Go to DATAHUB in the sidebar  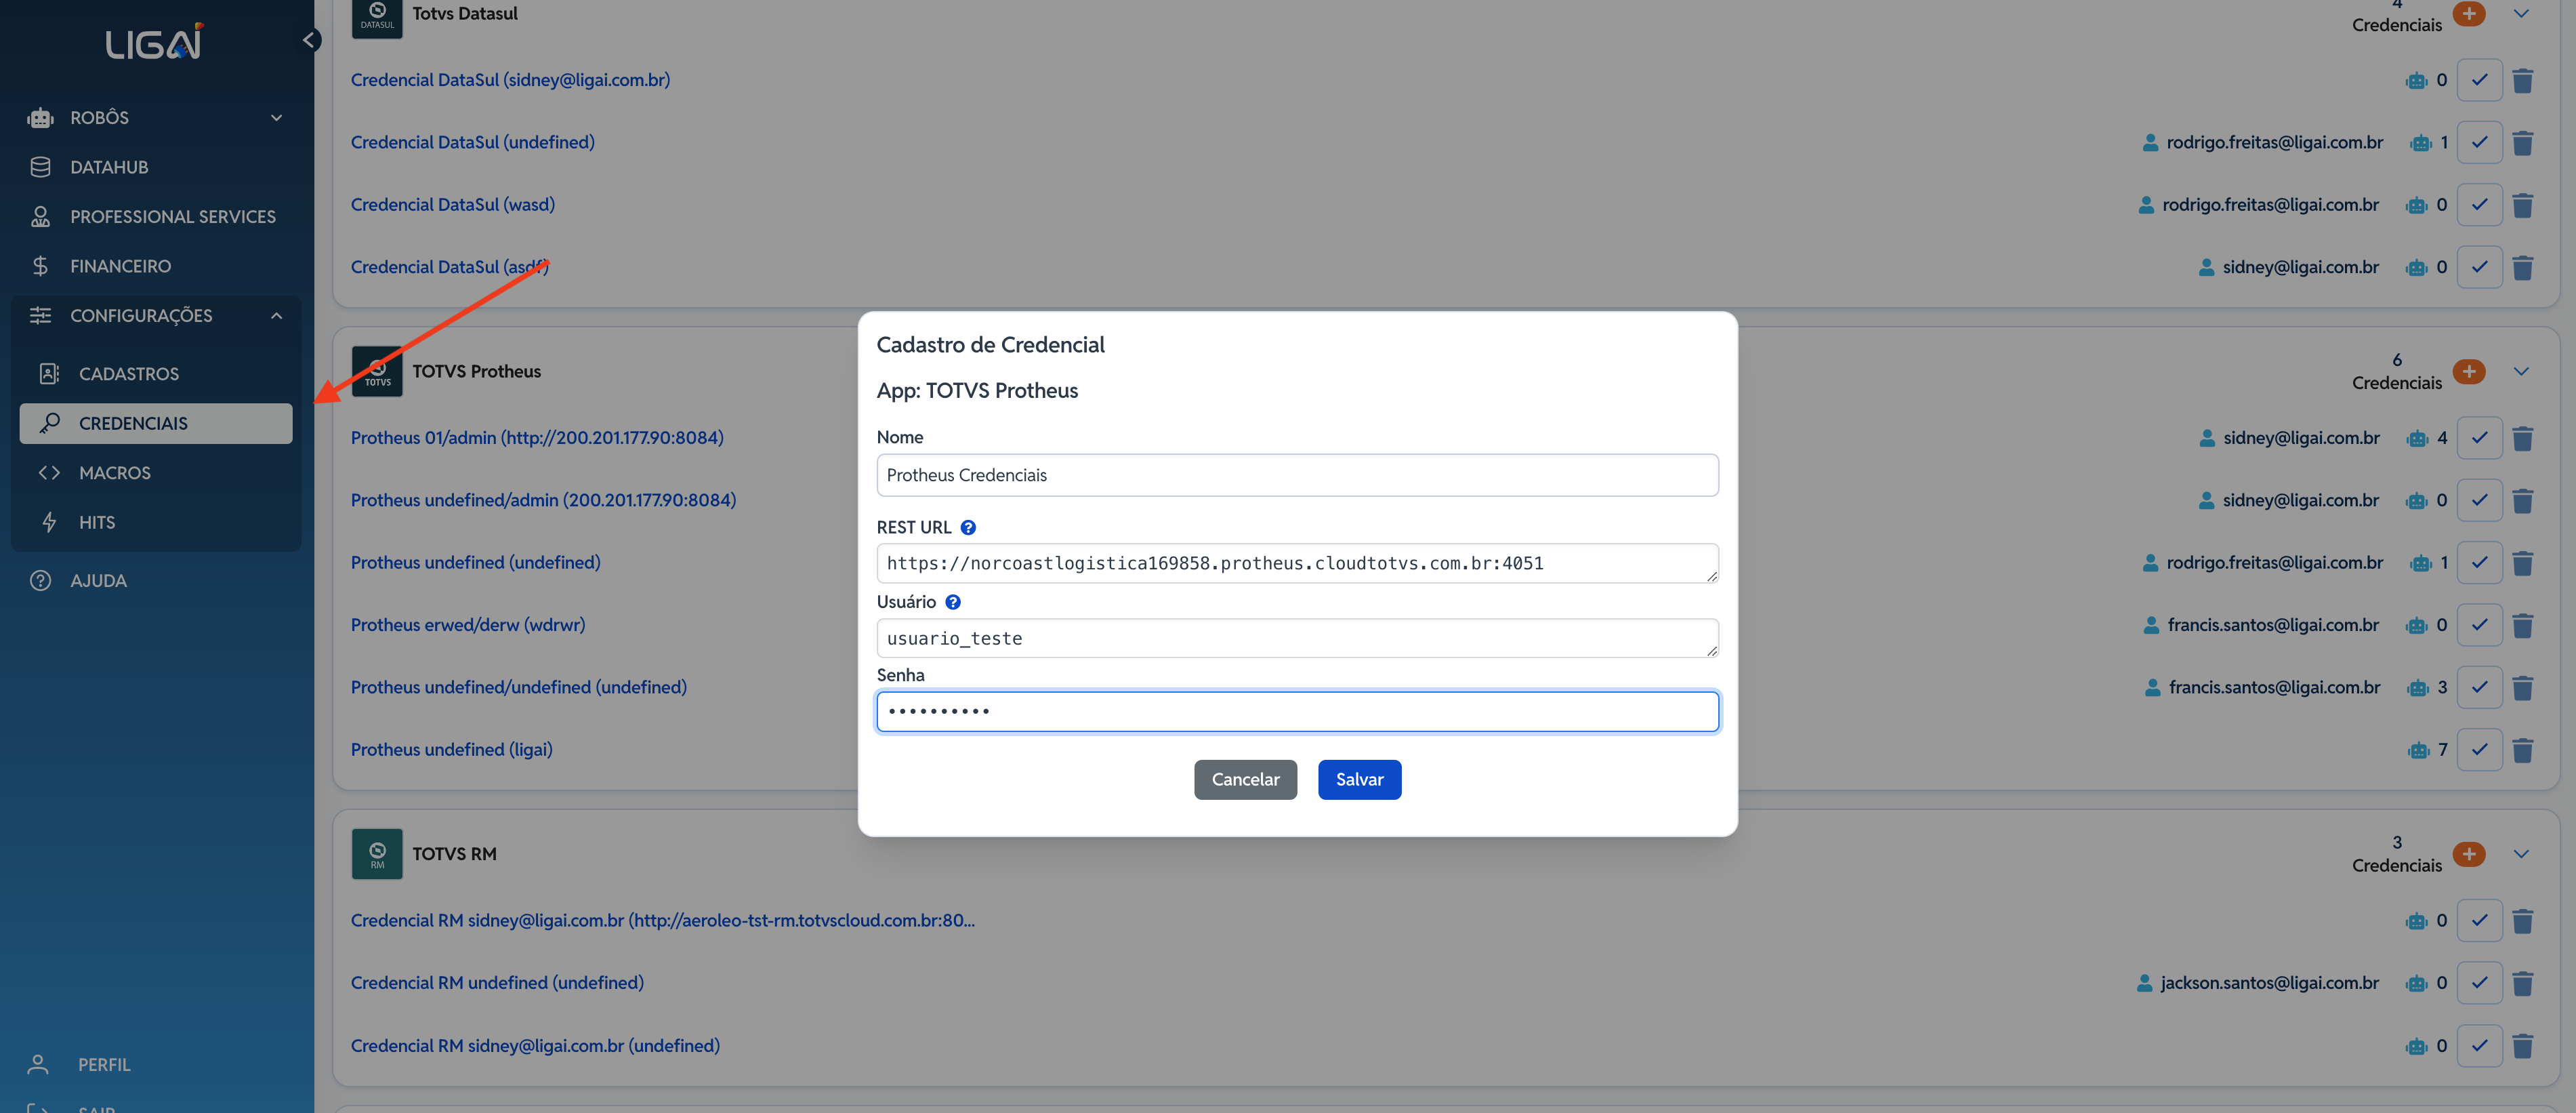pyautogui.click(x=109, y=167)
